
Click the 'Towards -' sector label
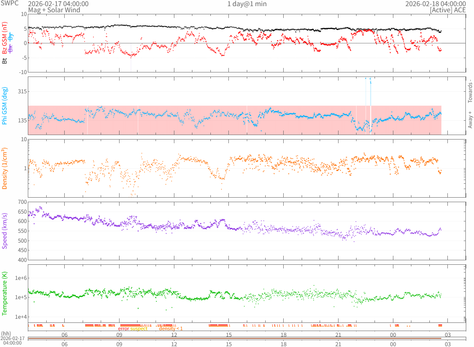[470, 90]
